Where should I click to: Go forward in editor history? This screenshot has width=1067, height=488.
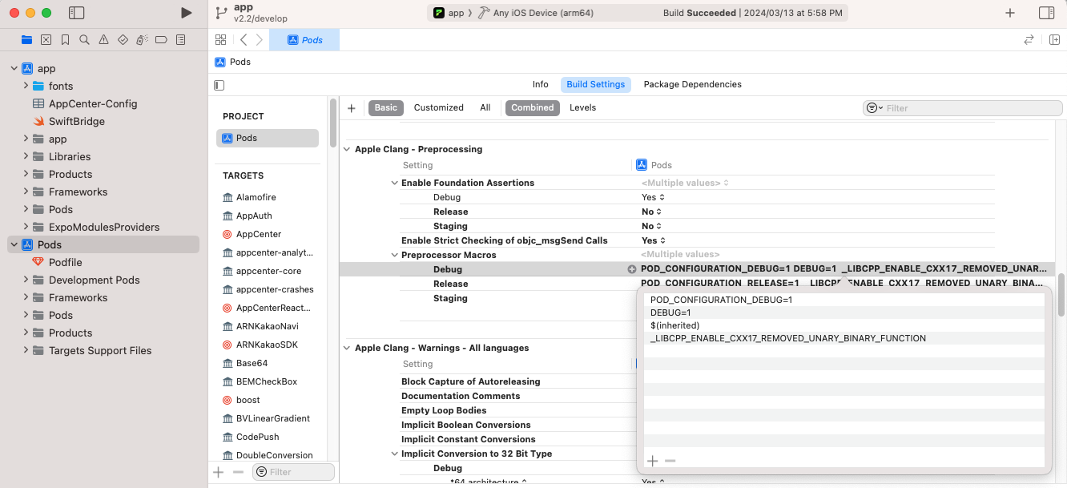[260, 40]
